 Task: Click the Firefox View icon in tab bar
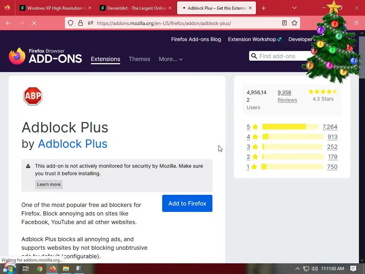[x=7, y=8]
